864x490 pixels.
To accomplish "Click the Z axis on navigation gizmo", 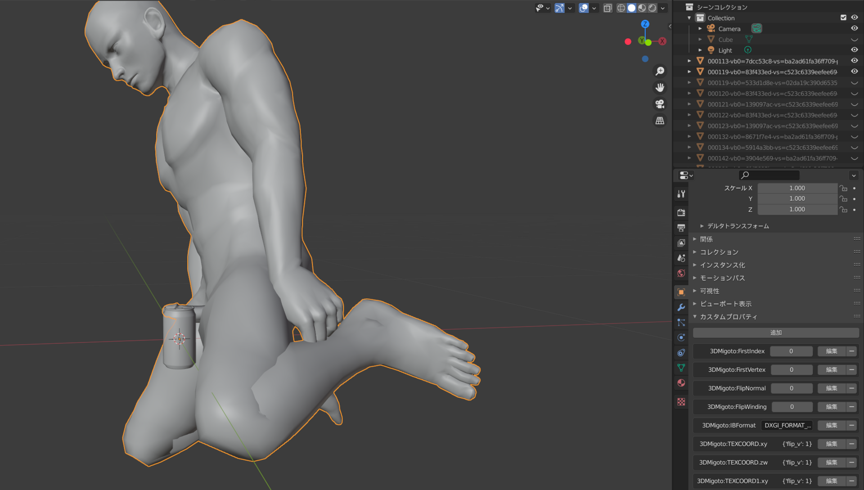I will [645, 24].
